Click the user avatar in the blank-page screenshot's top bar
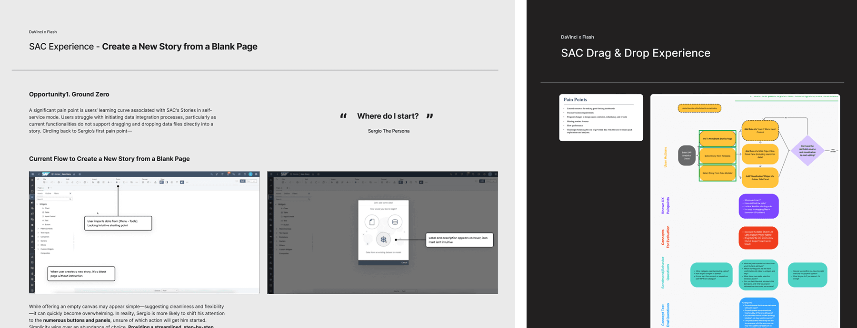This screenshot has width=857, height=328. tap(250, 174)
